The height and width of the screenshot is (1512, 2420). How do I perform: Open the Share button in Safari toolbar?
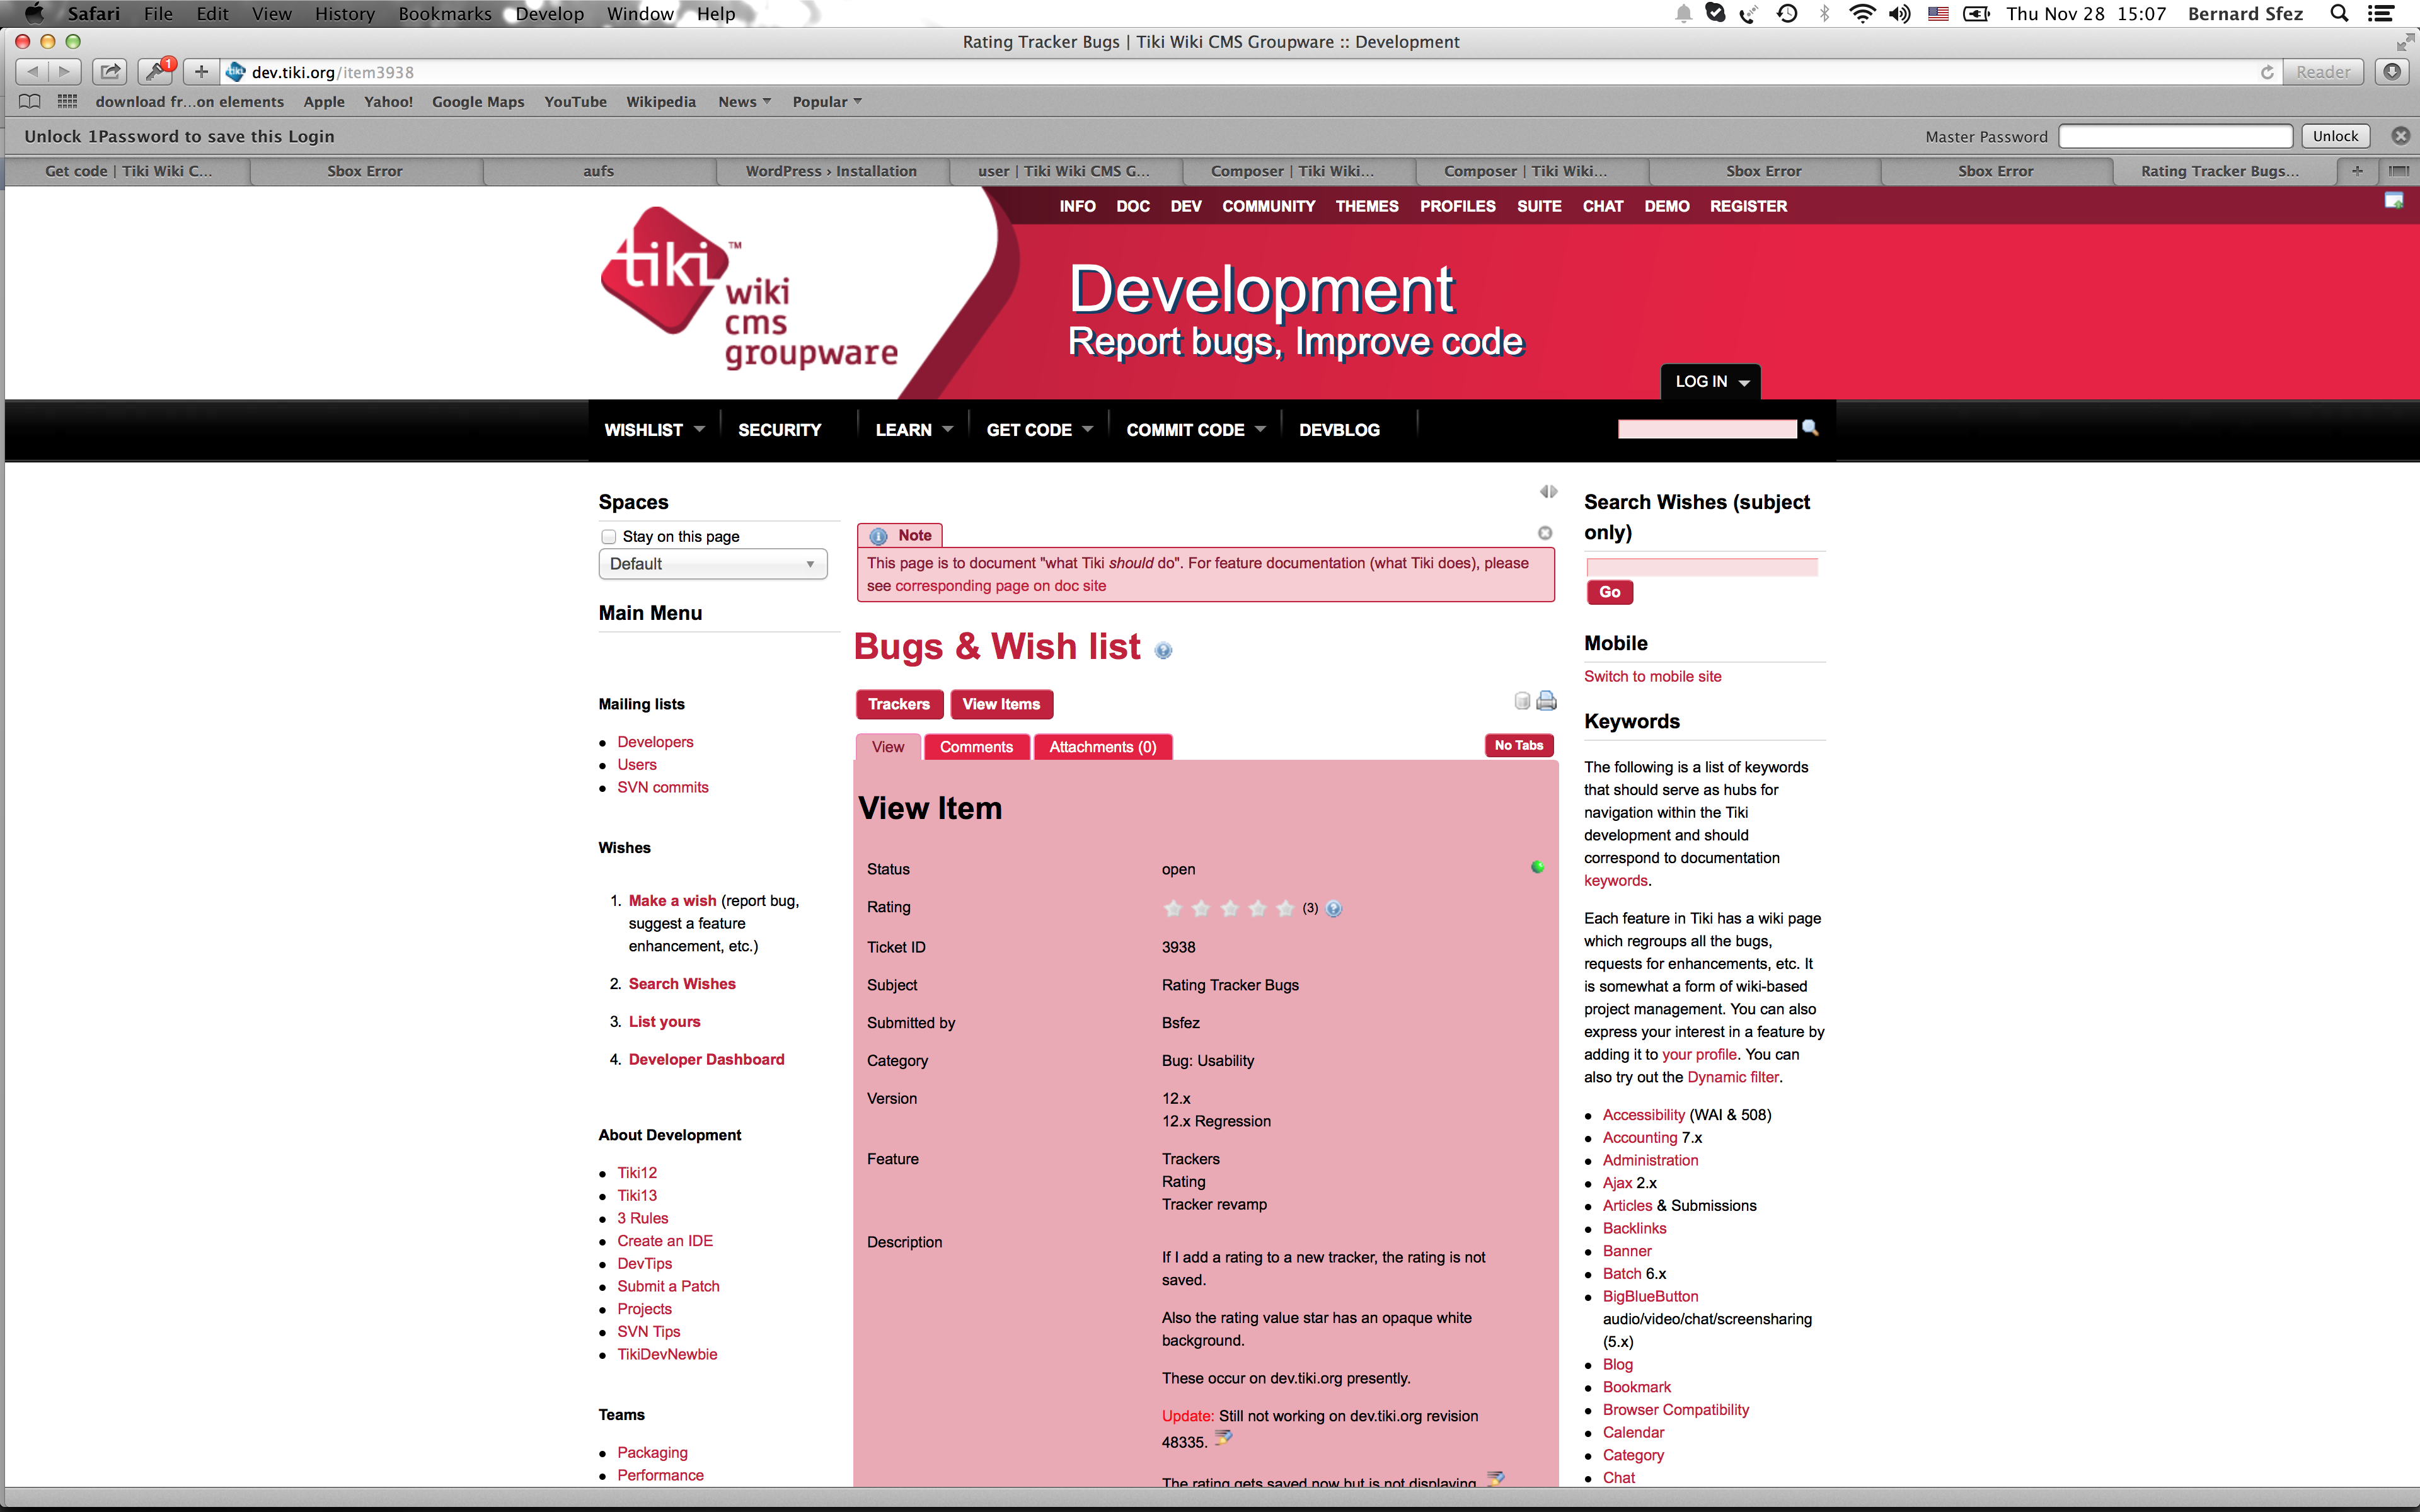[110, 72]
